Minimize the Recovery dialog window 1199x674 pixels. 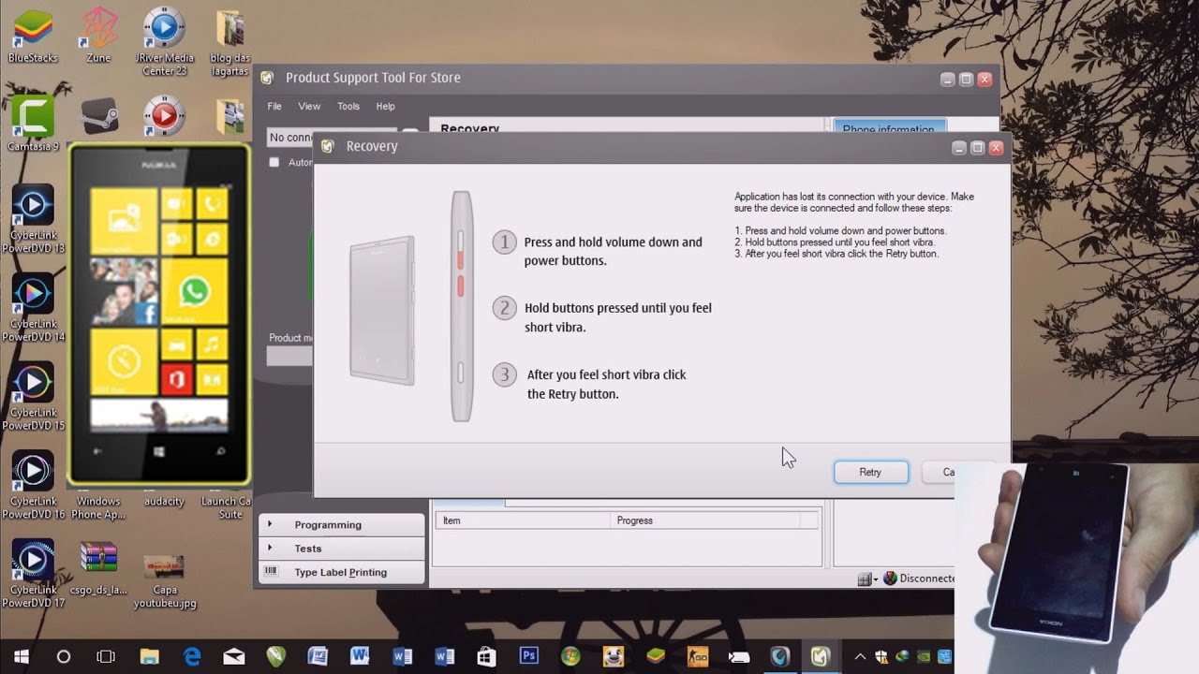pyautogui.click(x=959, y=148)
